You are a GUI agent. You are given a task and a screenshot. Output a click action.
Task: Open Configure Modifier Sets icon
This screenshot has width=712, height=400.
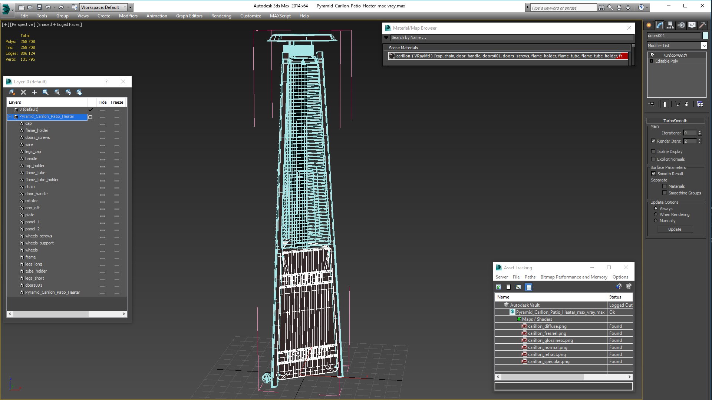coord(700,104)
